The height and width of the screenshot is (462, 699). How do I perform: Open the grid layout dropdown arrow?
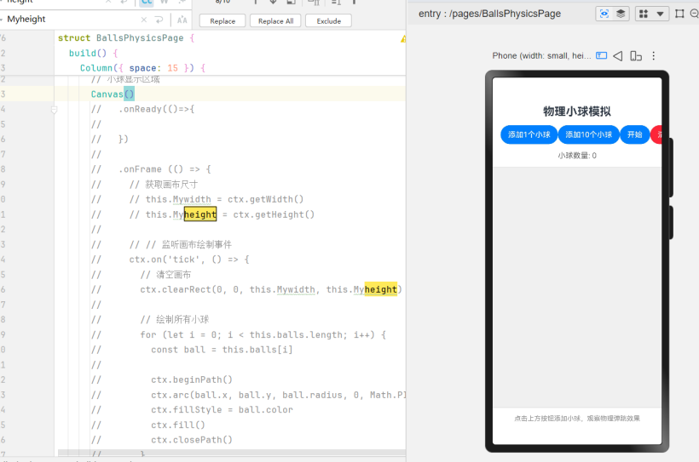click(x=661, y=14)
